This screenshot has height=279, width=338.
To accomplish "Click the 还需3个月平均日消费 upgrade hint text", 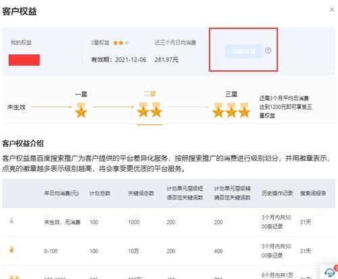I will [x=285, y=107].
